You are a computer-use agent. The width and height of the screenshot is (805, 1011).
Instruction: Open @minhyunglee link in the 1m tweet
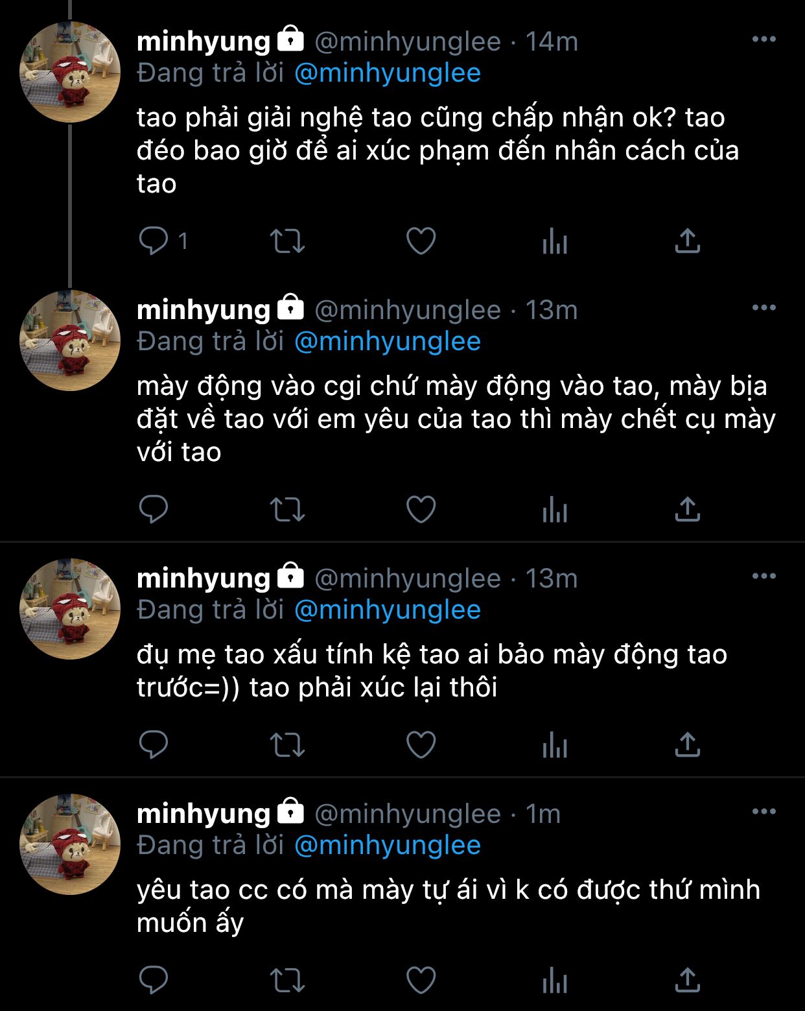point(388,845)
